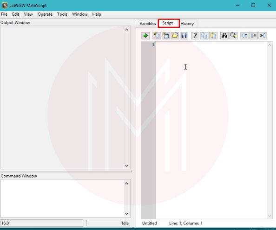Cut selection with scissors icon
The height and width of the screenshot is (230, 276).
pyautogui.click(x=195, y=36)
